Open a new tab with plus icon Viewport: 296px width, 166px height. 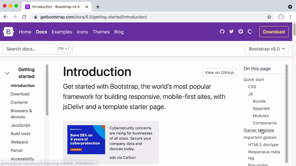pyautogui.click(x=98, y=7)
